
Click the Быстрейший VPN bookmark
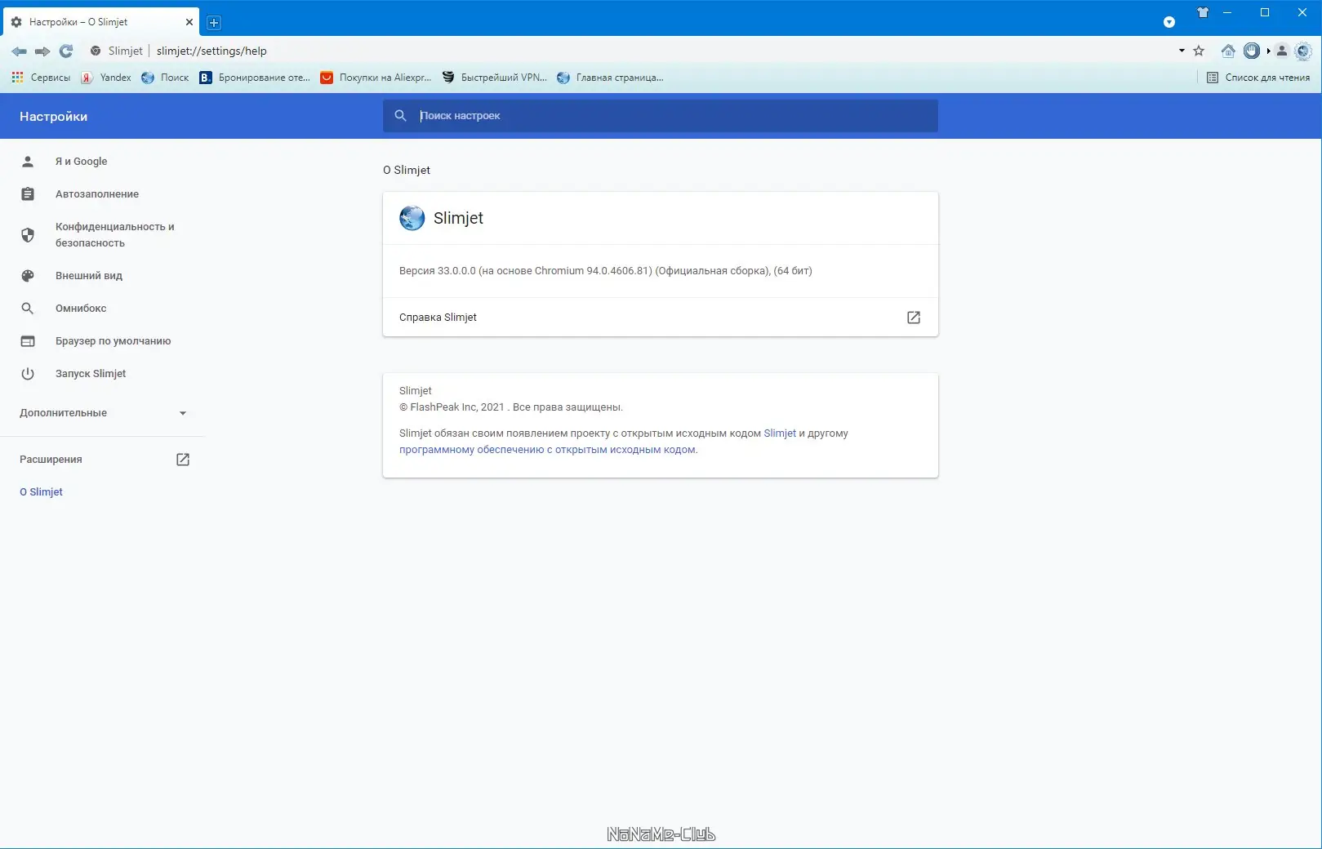492,77
